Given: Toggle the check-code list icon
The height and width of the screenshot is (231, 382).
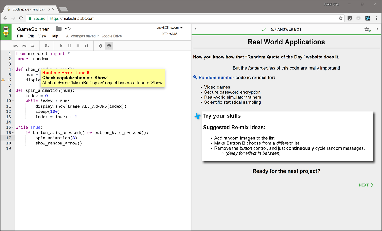Looking at the screenshot, I should coord(47,46).
